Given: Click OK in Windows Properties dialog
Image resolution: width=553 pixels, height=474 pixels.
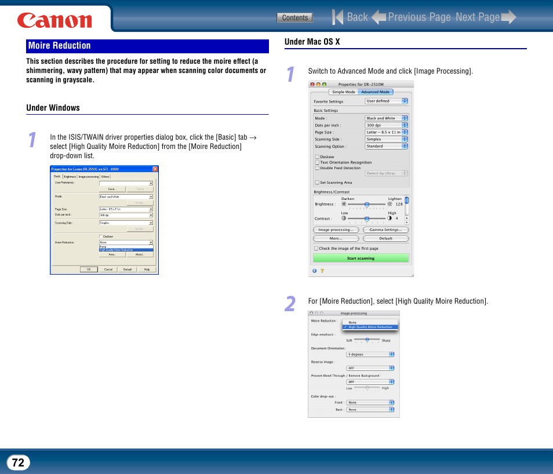Looking at the screenshot, I should click(x=89, y=269).
